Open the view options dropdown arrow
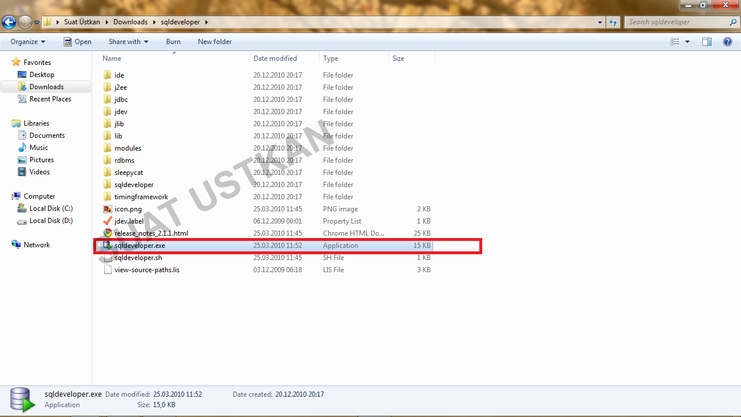The image size is (741, 417). click(687, 42)
